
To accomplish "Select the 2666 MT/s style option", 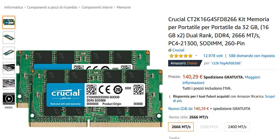I will click(181, 127).
